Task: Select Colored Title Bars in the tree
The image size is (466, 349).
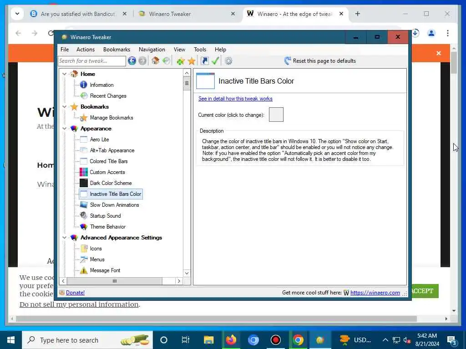Action: point(108,161)
